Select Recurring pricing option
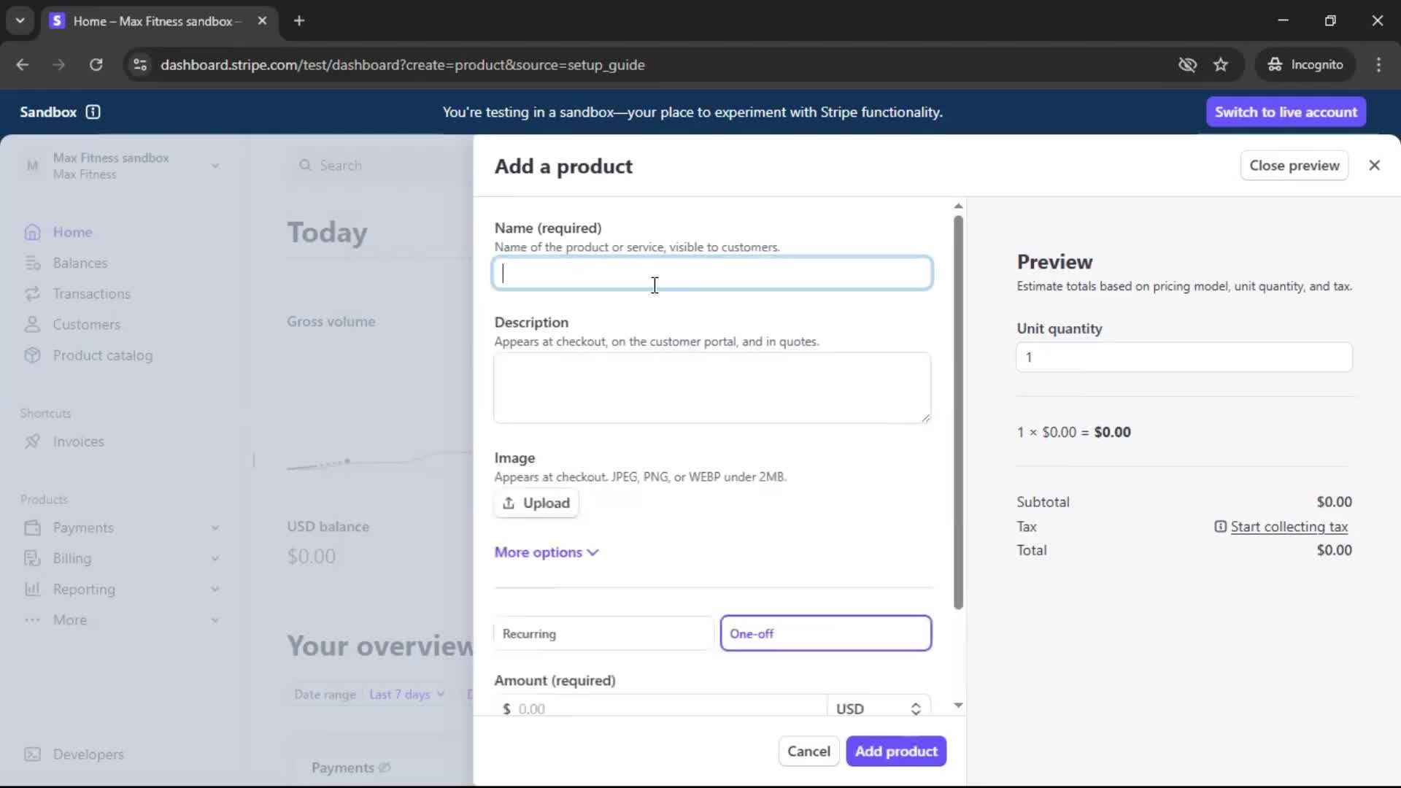This screenshot has height=788, width=1401. [603, 633]
